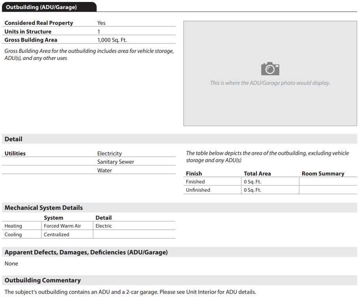Click the 'Water' utility entry
The width and height of the screenshot is (359, 297).
tap(105, 170)
